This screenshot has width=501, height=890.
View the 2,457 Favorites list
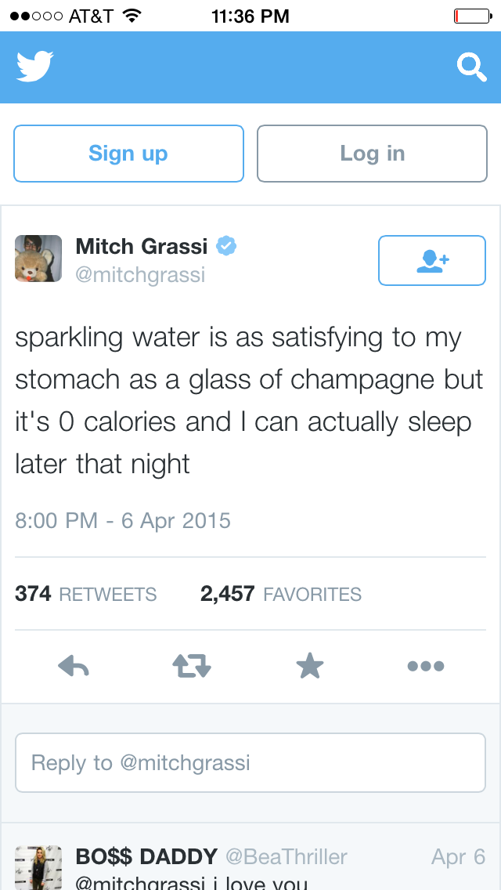[x=281, y=594]
